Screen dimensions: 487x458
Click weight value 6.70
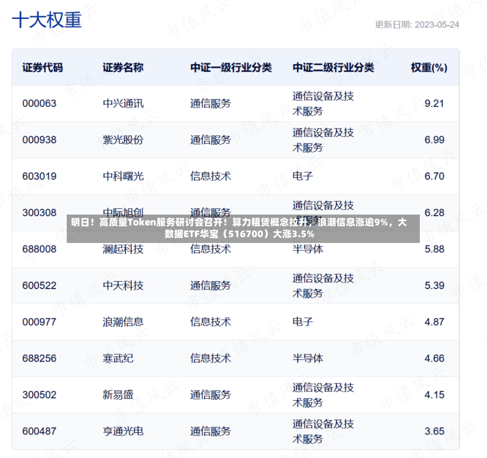(434, 176)
